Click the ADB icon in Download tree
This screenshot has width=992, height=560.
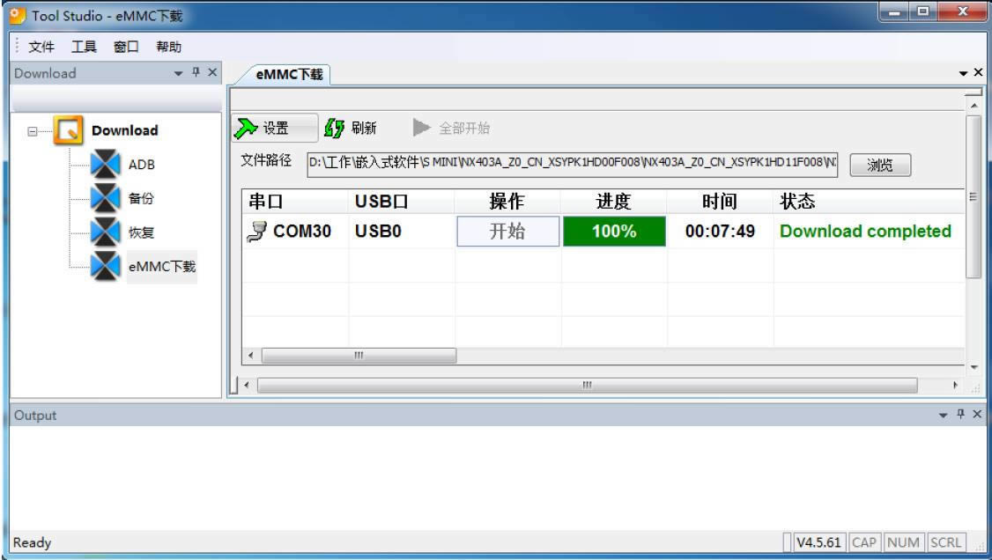(104, 164)
